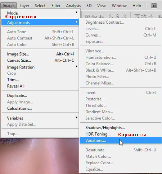Open the Filter menu

click(x=56, y=6)
